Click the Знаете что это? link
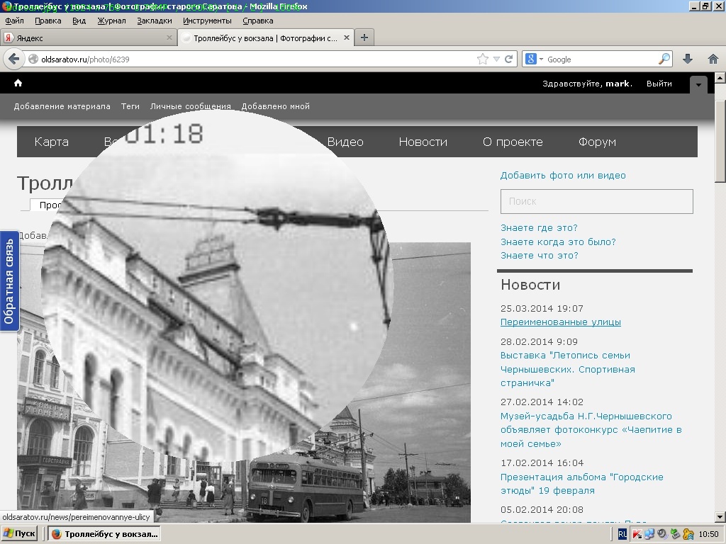The height and width of the screenshot is (544, 726). 540,255
